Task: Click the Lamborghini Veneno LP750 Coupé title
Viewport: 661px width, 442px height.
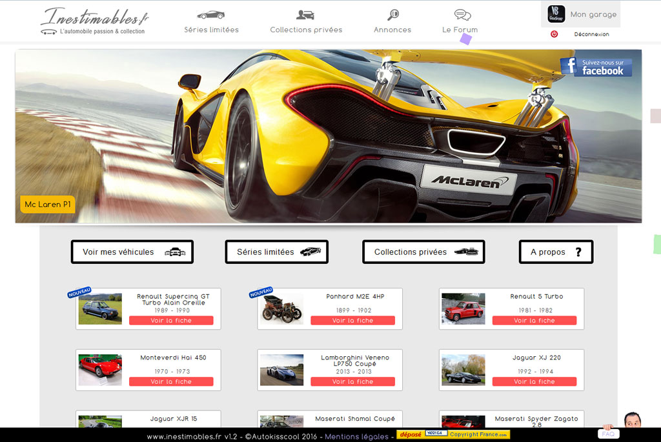Action: [x=355, y=361]
